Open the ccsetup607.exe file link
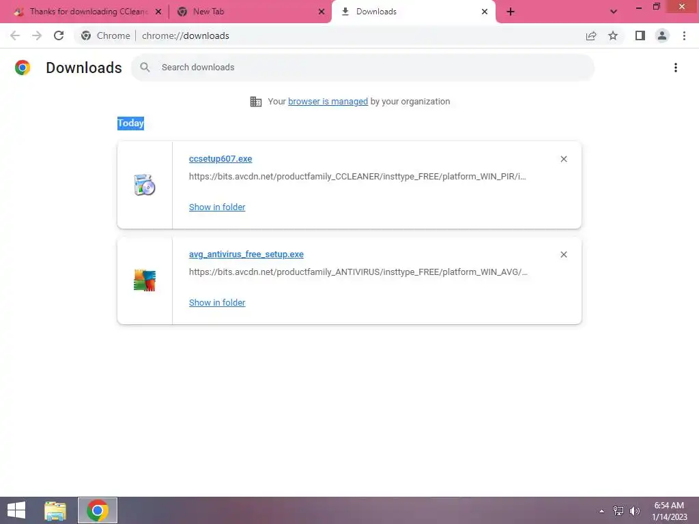Viewport: 699px width, 524px height. tap(220, 158)
